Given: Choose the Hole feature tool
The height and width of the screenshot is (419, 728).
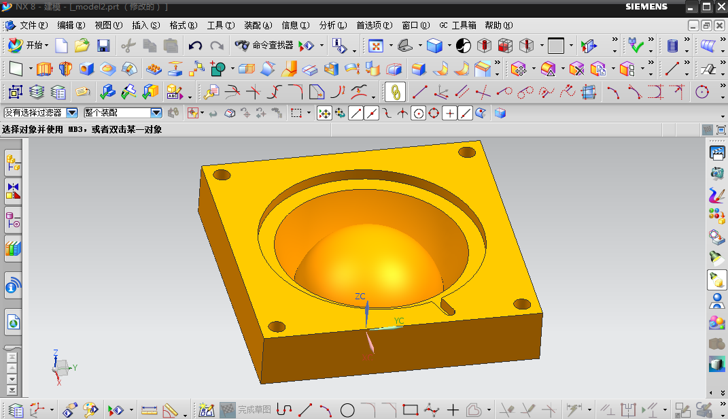Looking at the screenshot, I should (86, 69).
